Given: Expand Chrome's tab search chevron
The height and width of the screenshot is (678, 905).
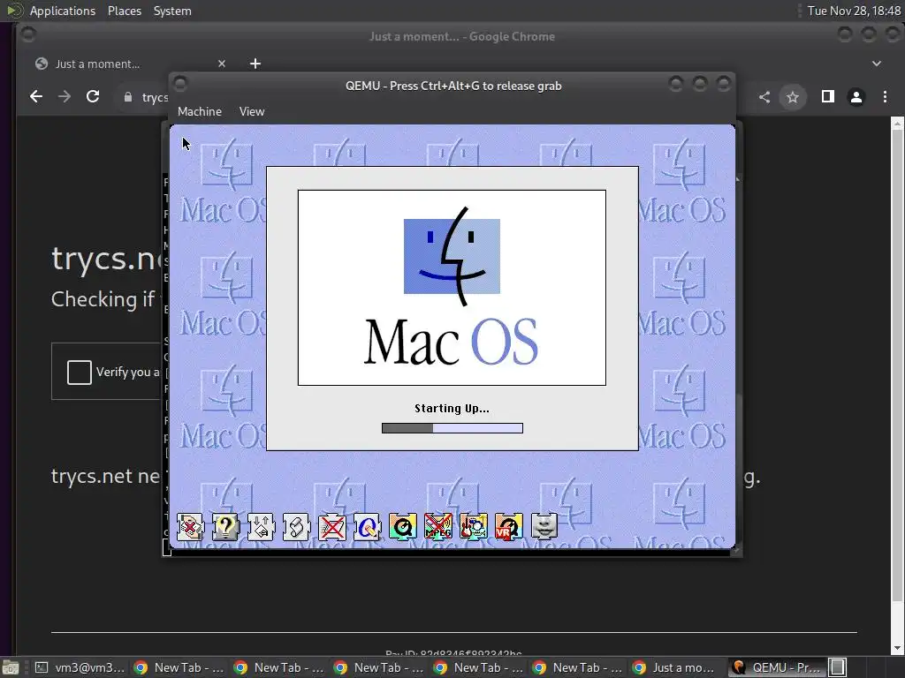Looking at the screenshot, I should (876, 64).
